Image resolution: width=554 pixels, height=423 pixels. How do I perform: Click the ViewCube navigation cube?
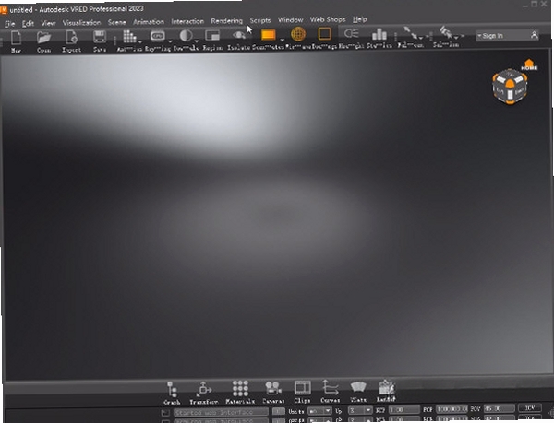click(x=510, y=87)
